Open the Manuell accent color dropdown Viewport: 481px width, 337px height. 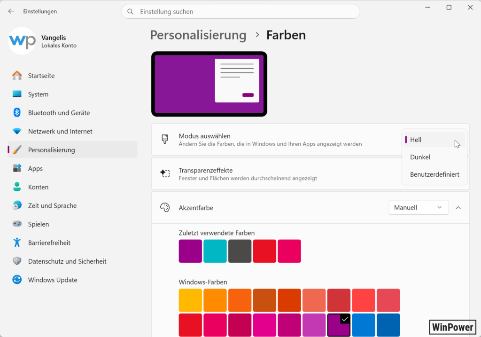tap(419, 207)
